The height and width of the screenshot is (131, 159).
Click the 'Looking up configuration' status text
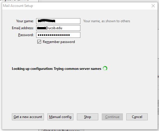point(56,69)
